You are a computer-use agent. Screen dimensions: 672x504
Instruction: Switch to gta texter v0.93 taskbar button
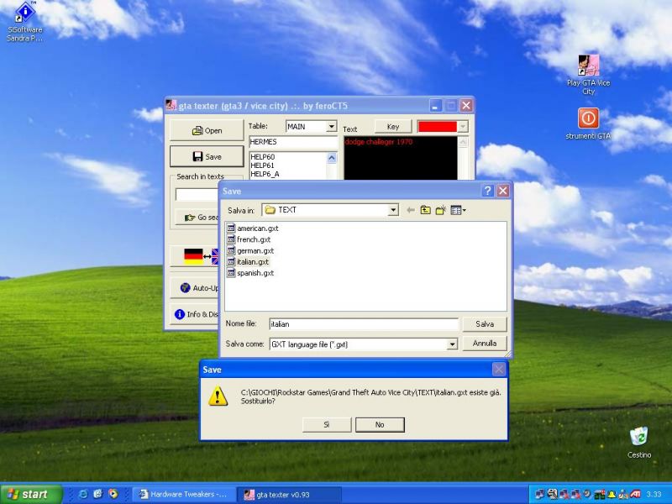[x=289, y=494]
